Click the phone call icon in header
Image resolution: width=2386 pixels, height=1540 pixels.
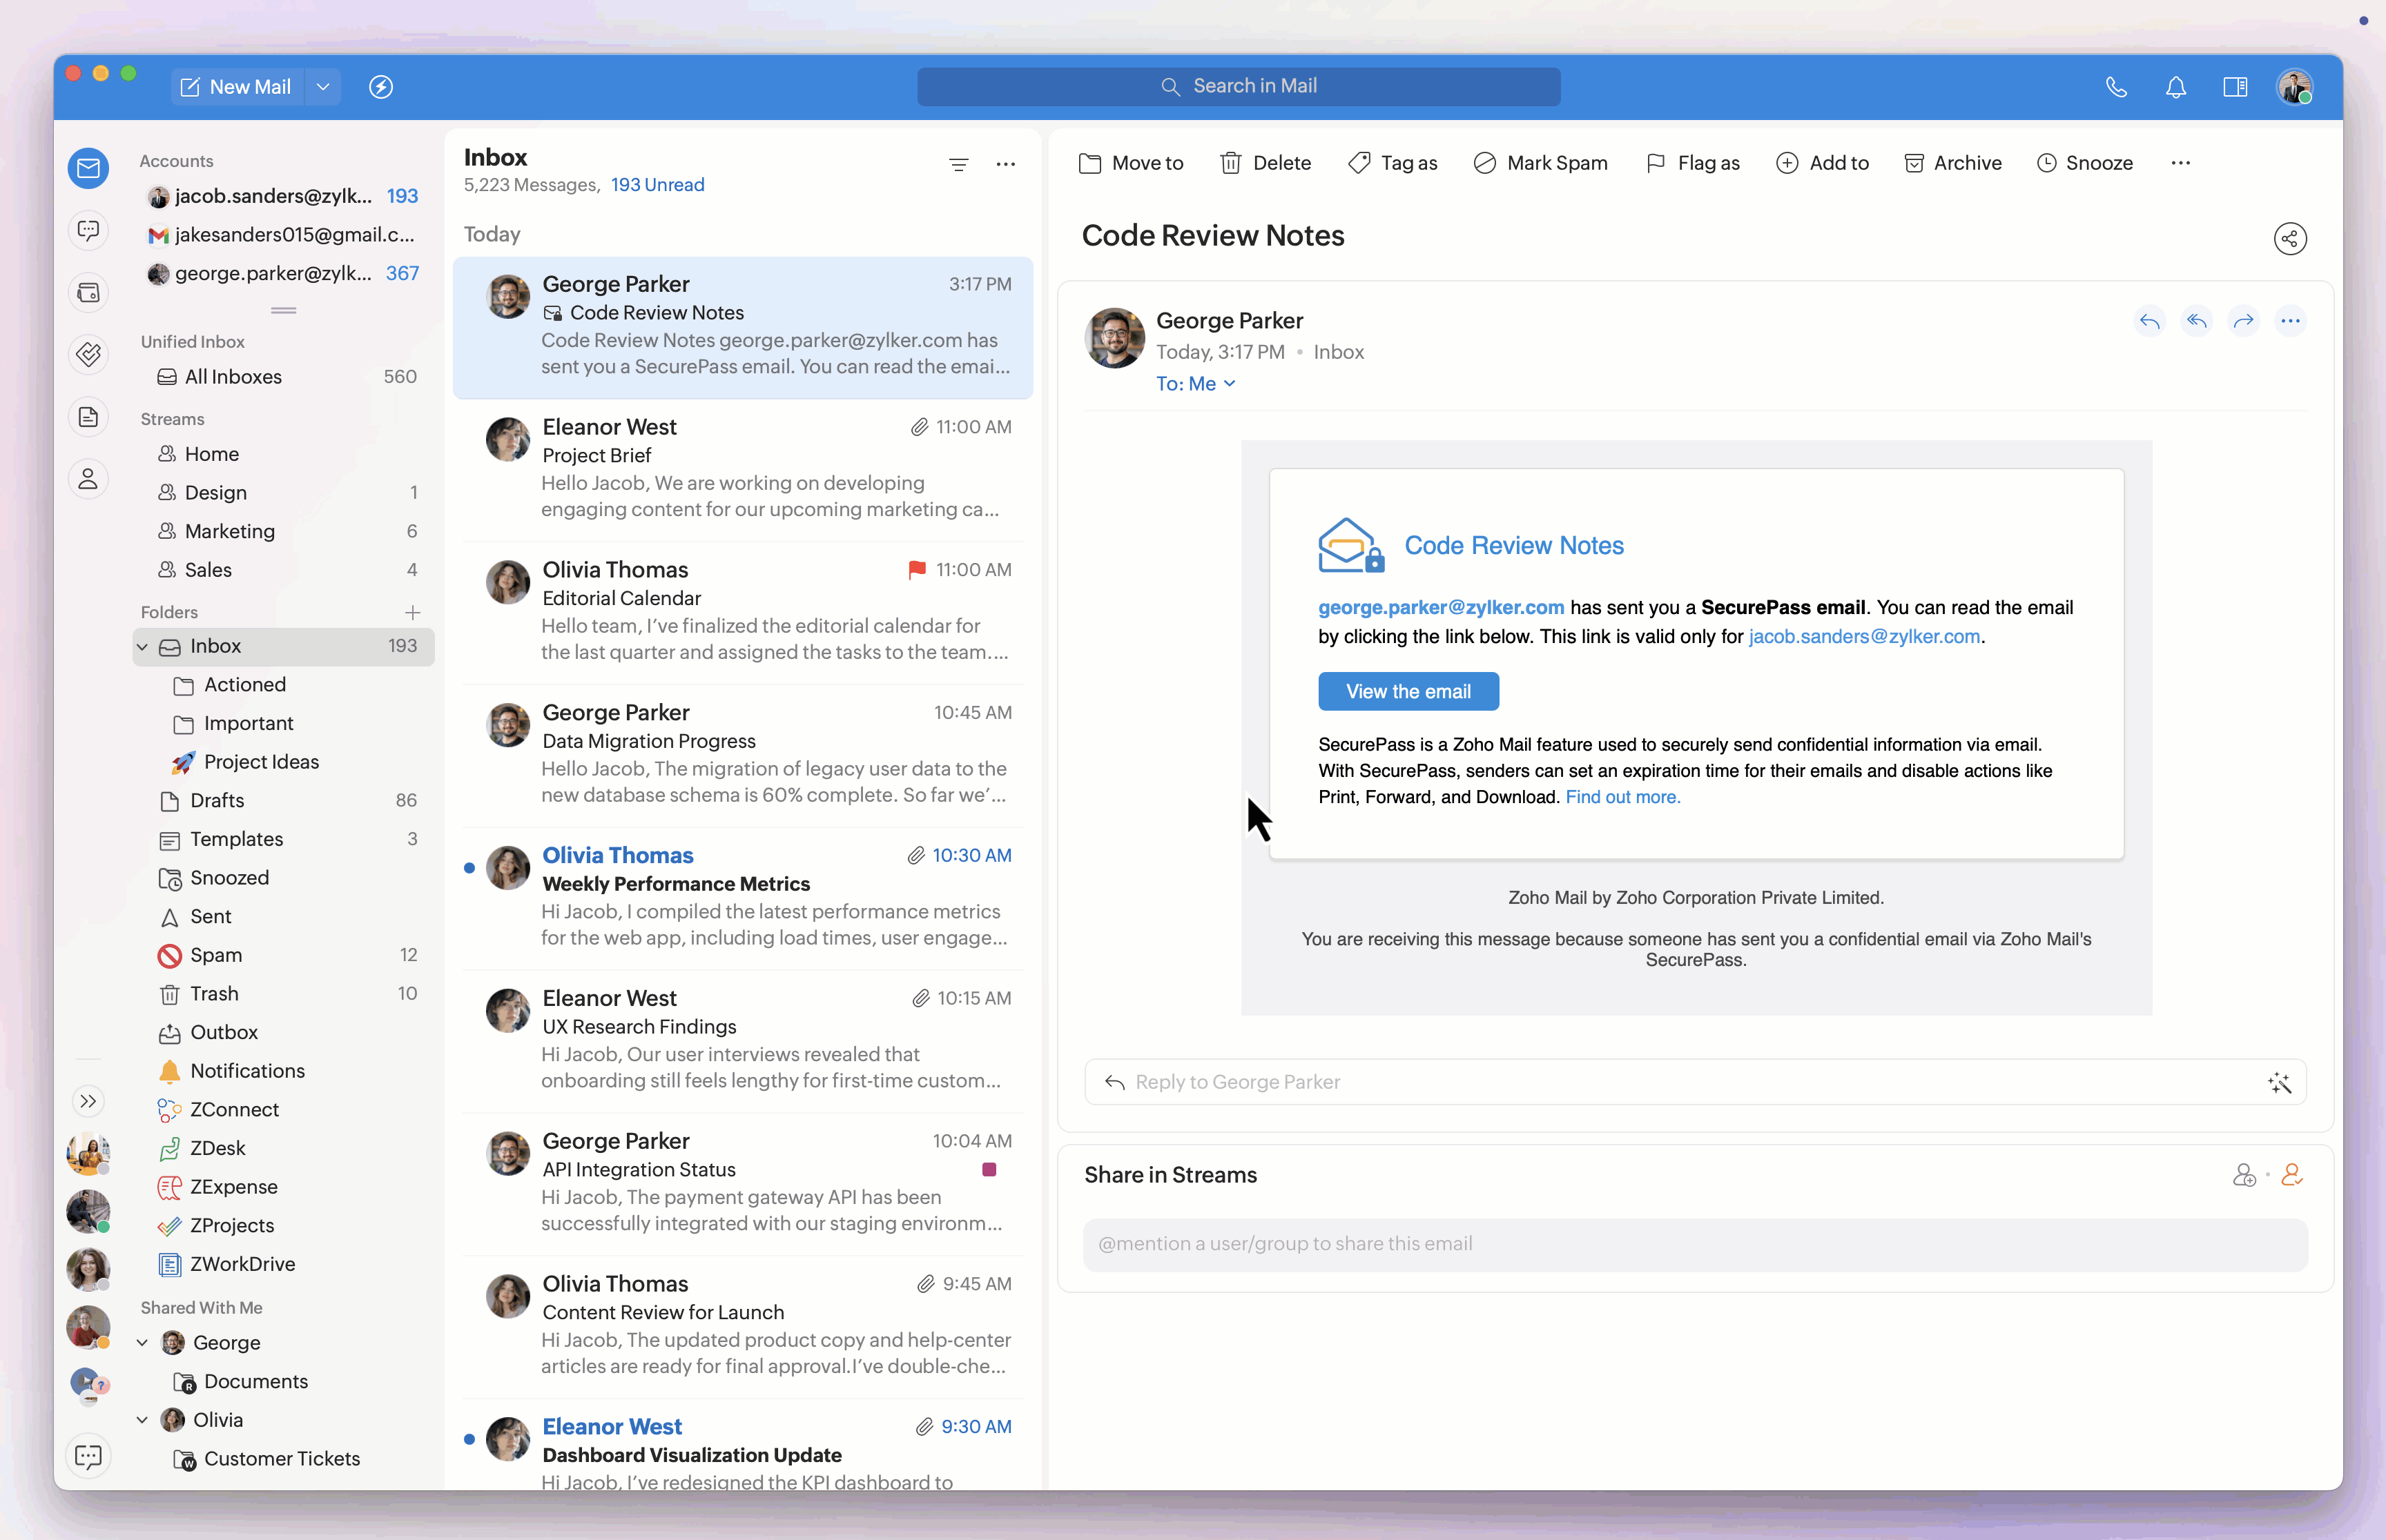click(x=2116, y=87)
